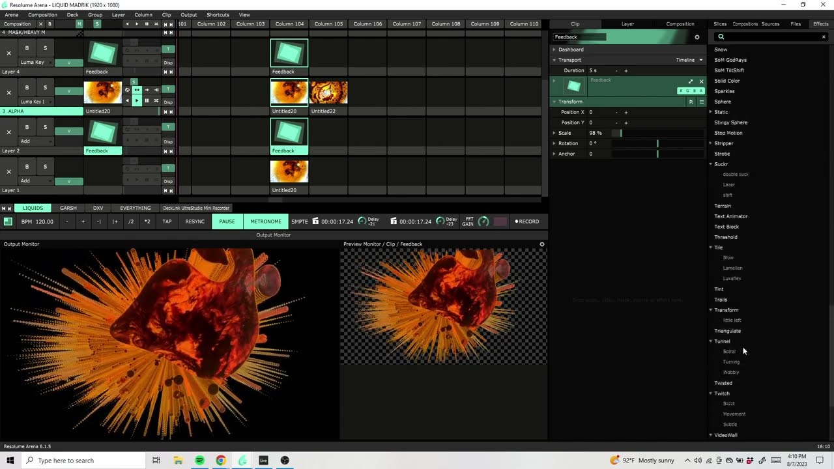Toggle the METRONOME button
Viewport: 834px width, 469px height.
[266, 221]
